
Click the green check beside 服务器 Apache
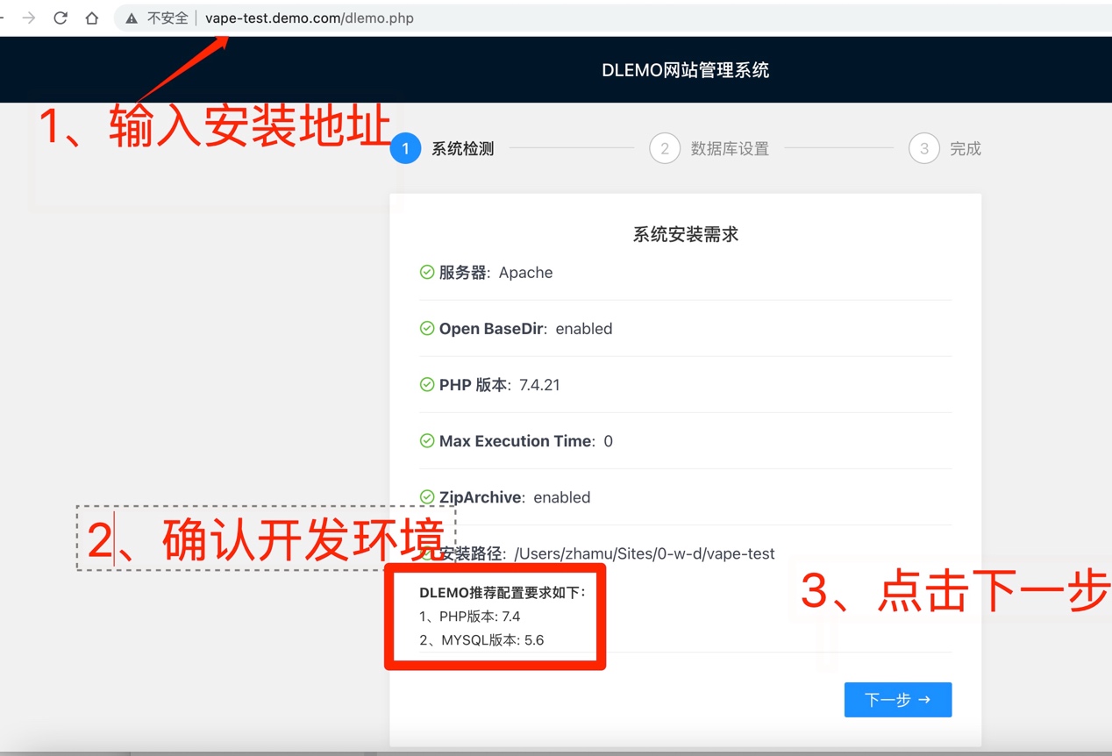427,273
